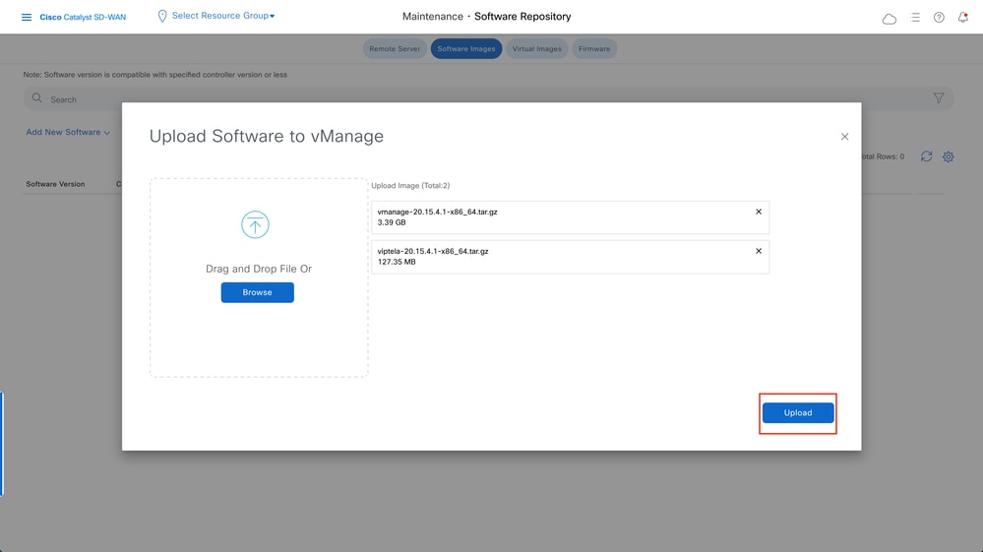Click the Drag and Drop File Or text
The image size is (983, 552).
(258, 269)
